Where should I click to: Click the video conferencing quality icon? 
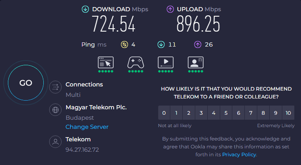click(195, 62)
